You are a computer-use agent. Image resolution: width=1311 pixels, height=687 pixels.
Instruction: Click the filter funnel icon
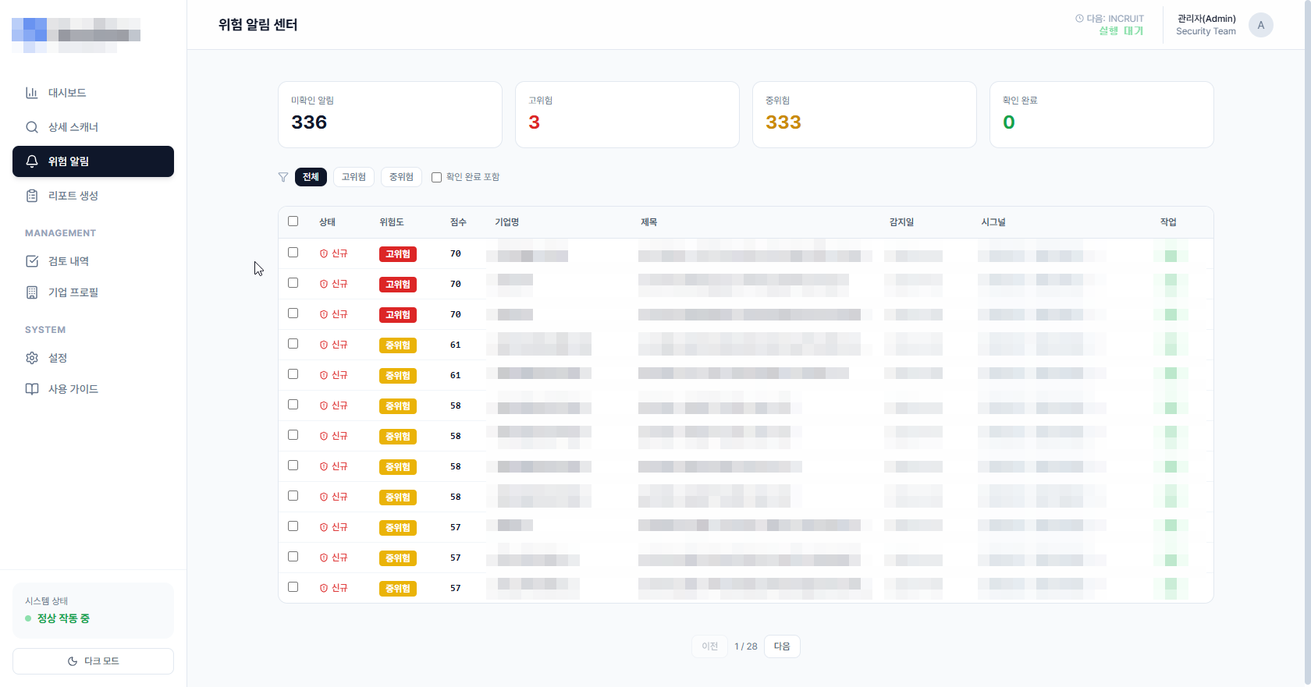pos(283,177)
